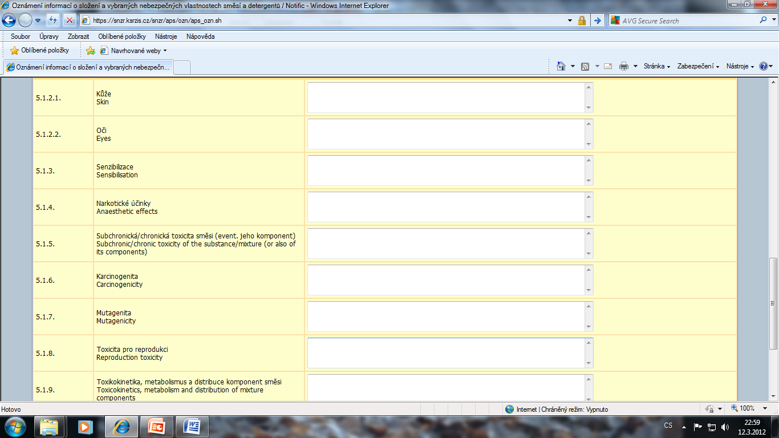Open Windows Media Player from taskbar

(x=85, y=427)
